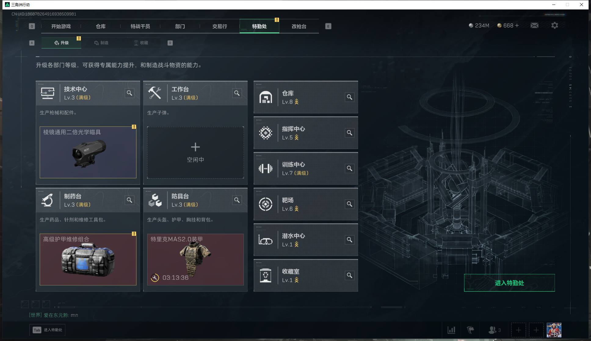
Task: Click magnifier icon on 靶场 row
Action: click(x=350, y=204)
